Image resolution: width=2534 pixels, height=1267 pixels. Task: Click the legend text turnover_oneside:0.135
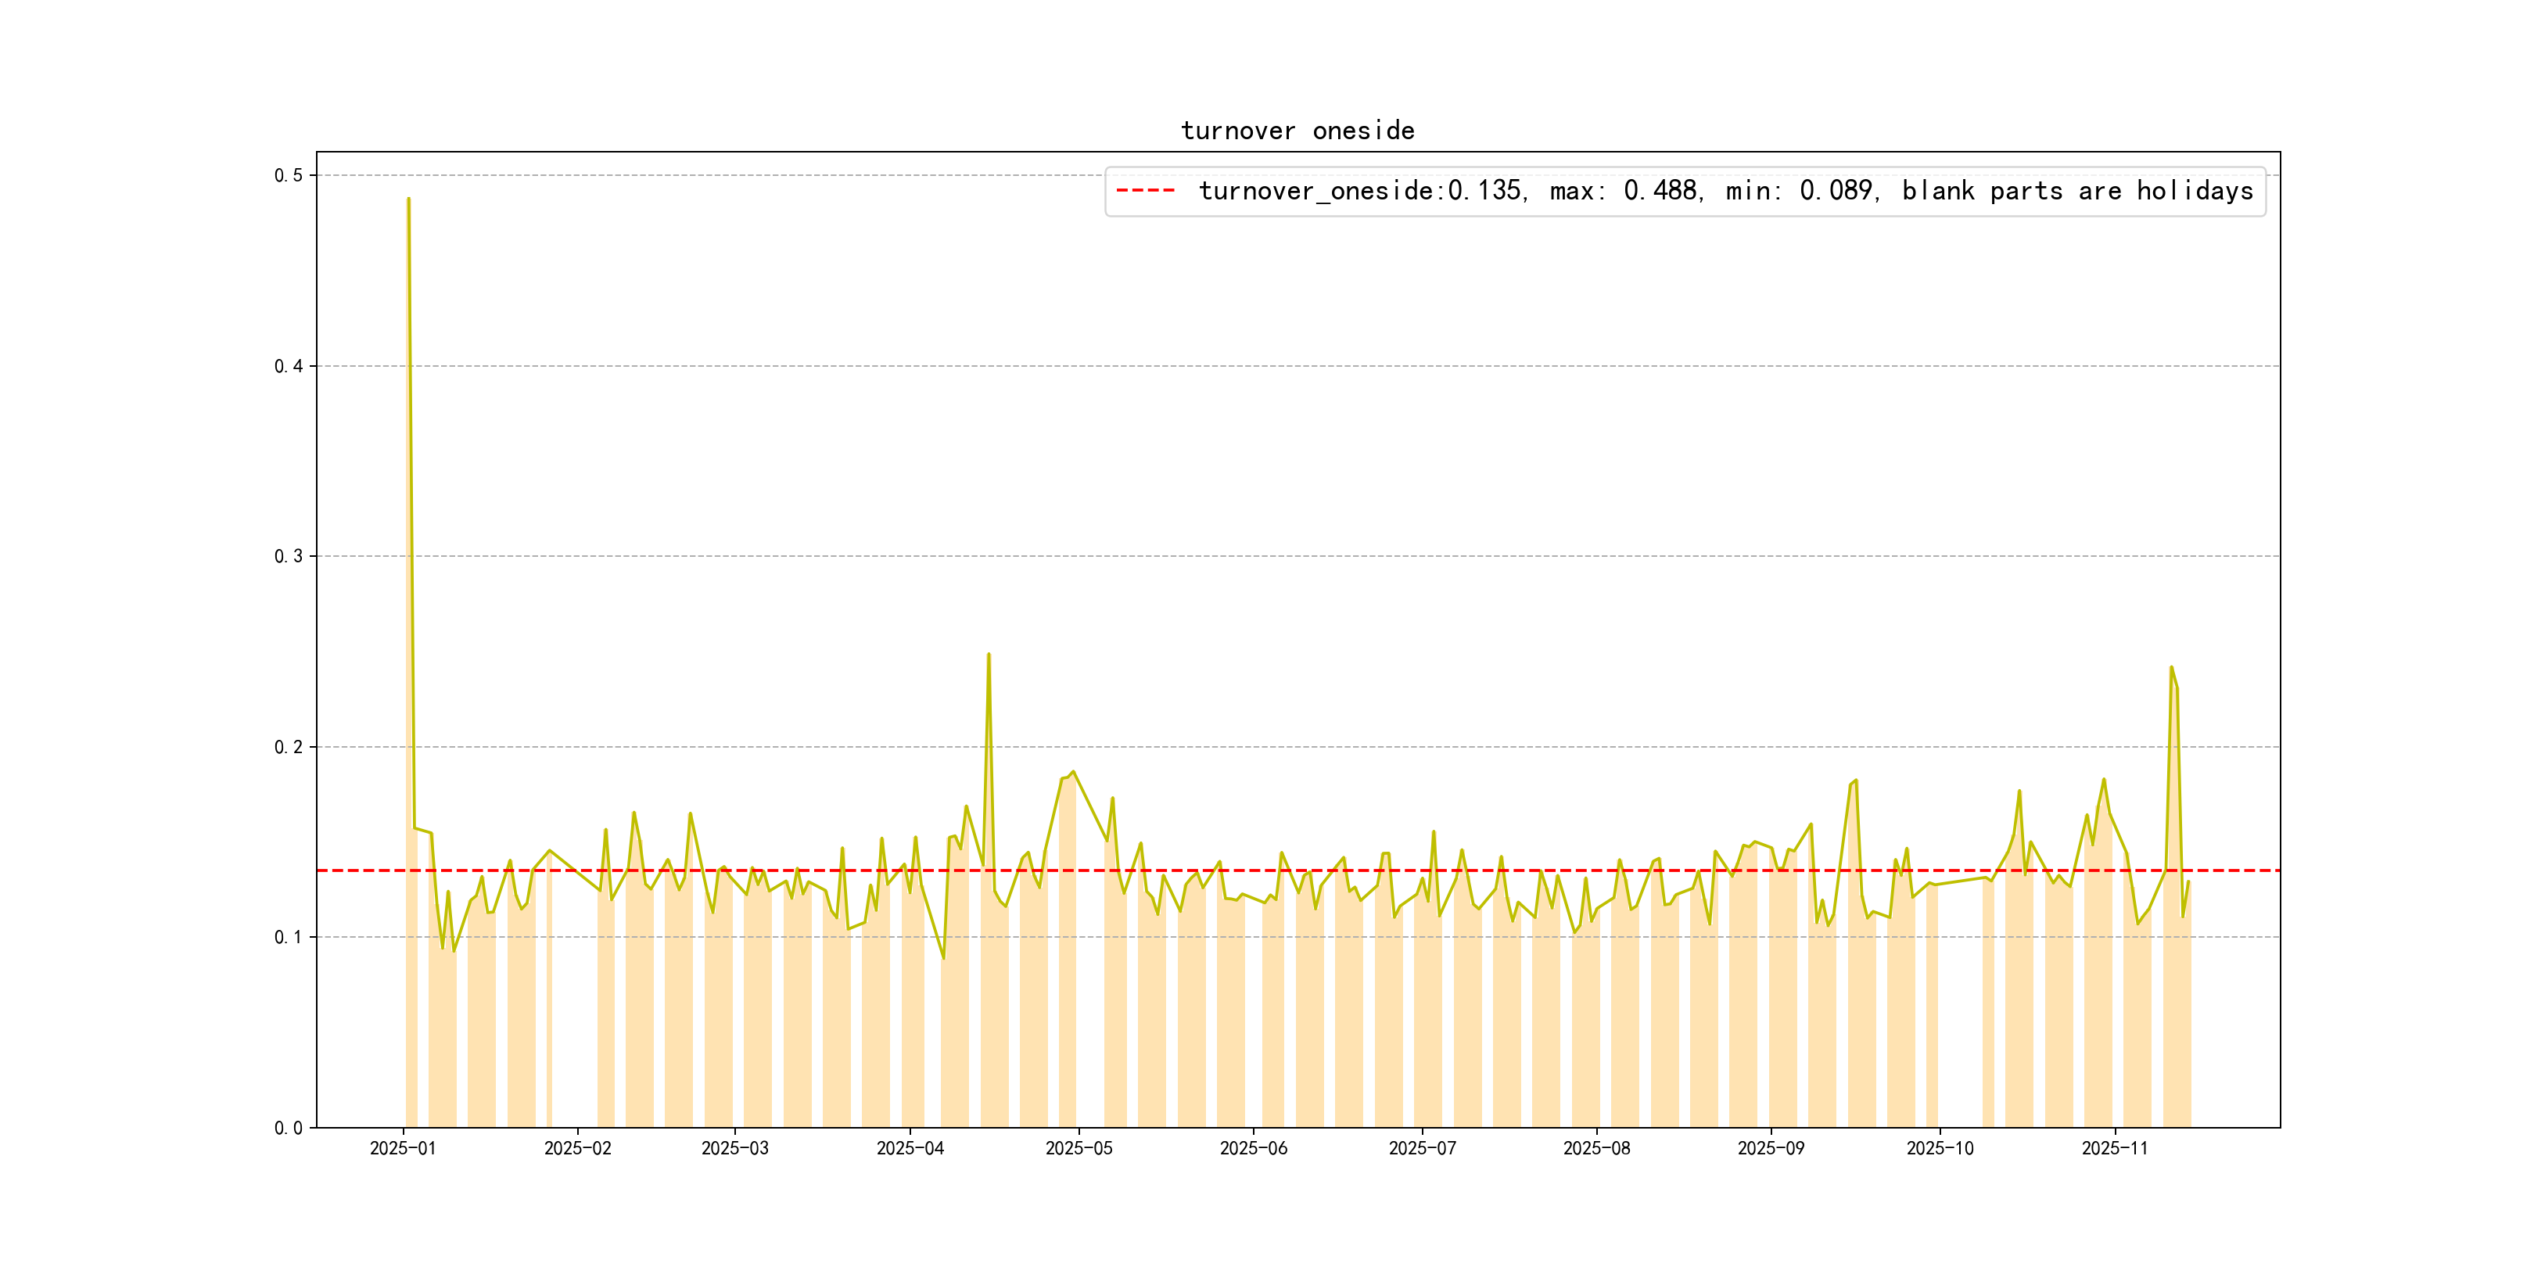point(1362,191)
